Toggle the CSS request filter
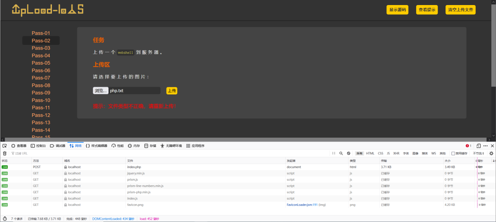 pos(380,153)
